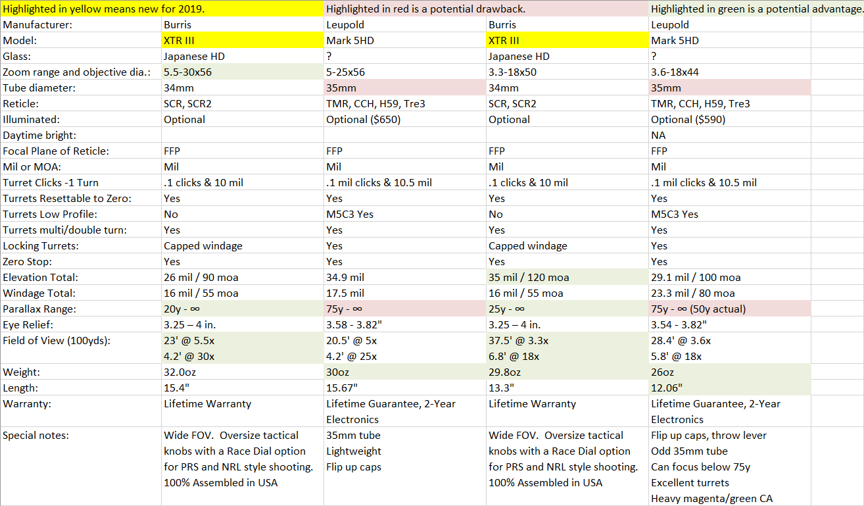This screenshot has height=506, width=864.
Task: Select the 'Reticle:' row label
Action: pyautogui.click(x=22, y=103)
